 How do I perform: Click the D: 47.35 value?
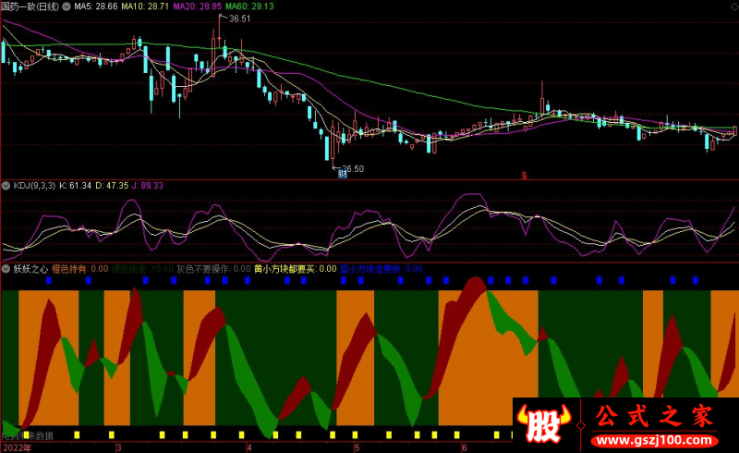click(112, 186)
